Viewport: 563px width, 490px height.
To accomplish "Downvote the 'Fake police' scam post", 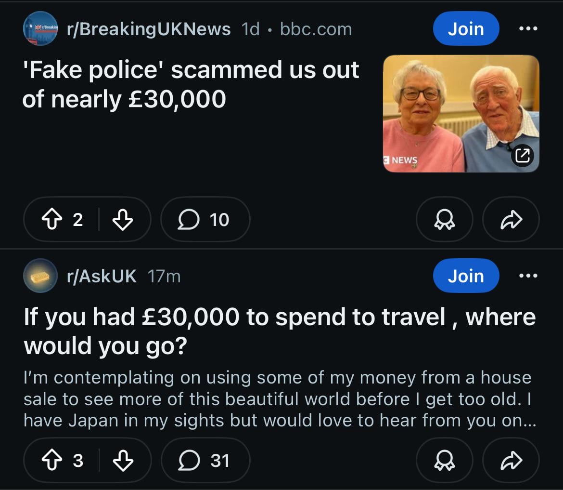I will tap(122, 220).
